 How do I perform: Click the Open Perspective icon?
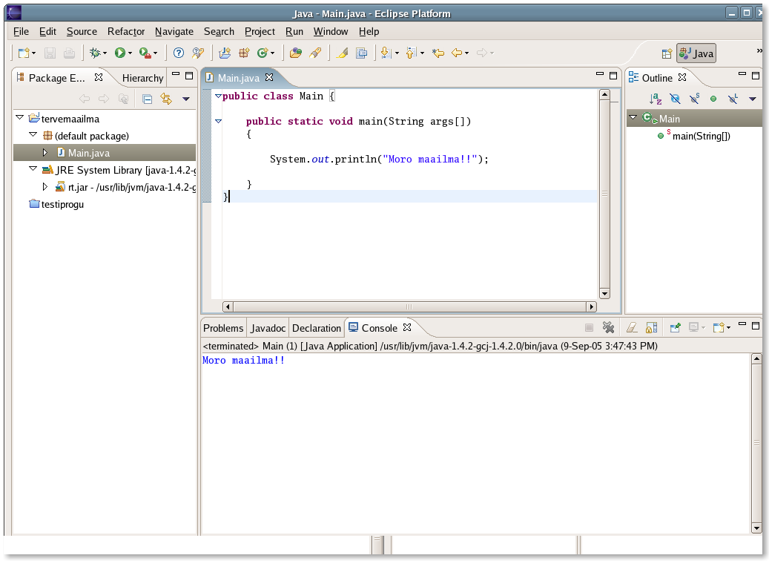click(667, 53)
